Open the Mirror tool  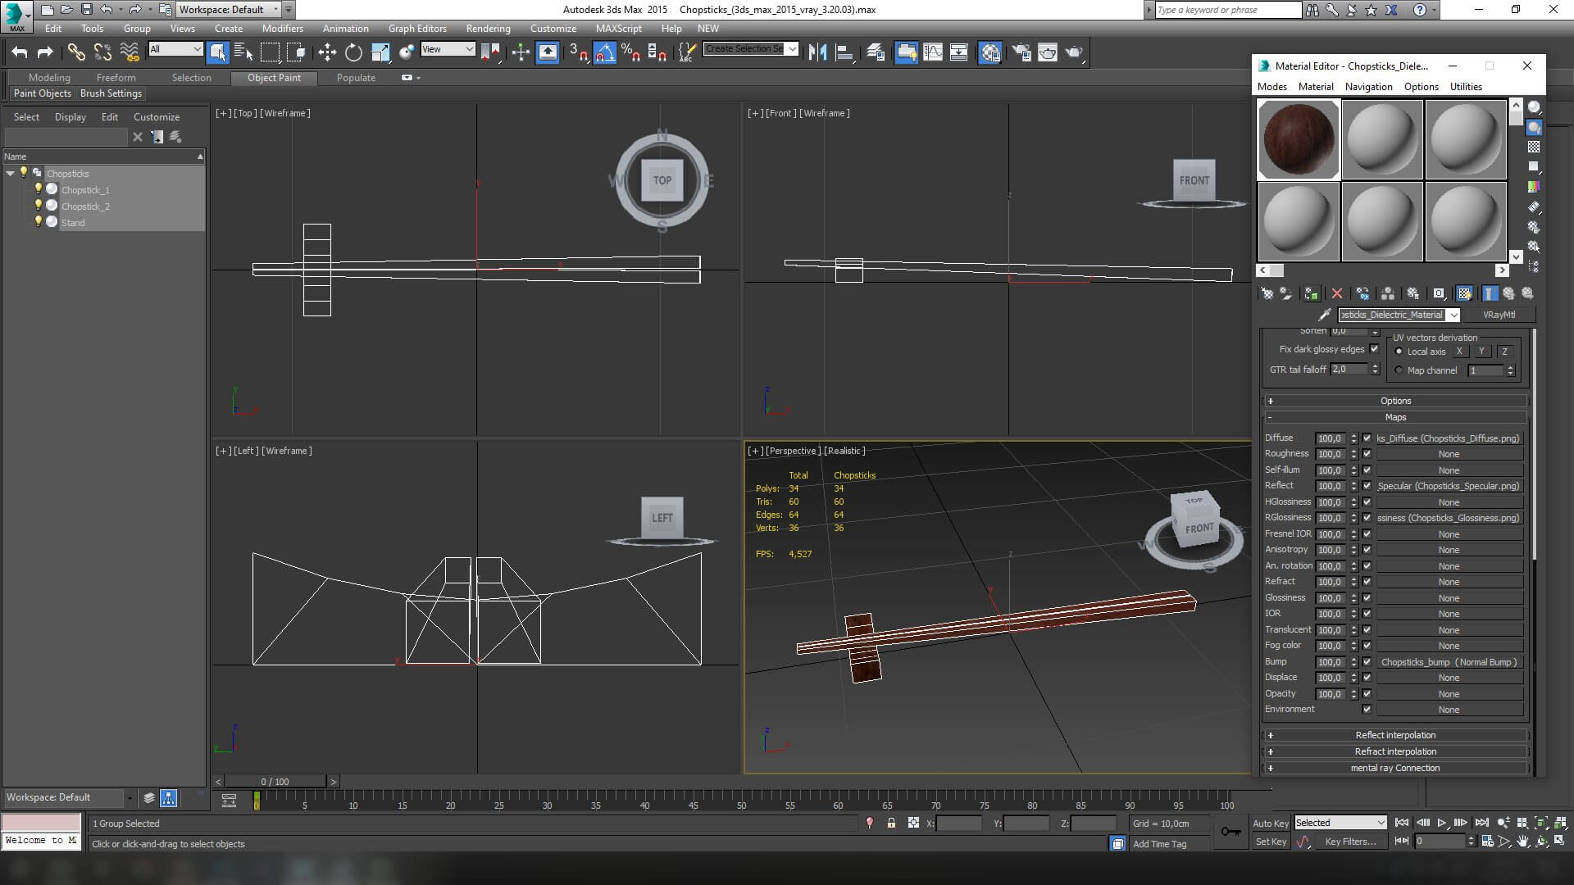817,52
